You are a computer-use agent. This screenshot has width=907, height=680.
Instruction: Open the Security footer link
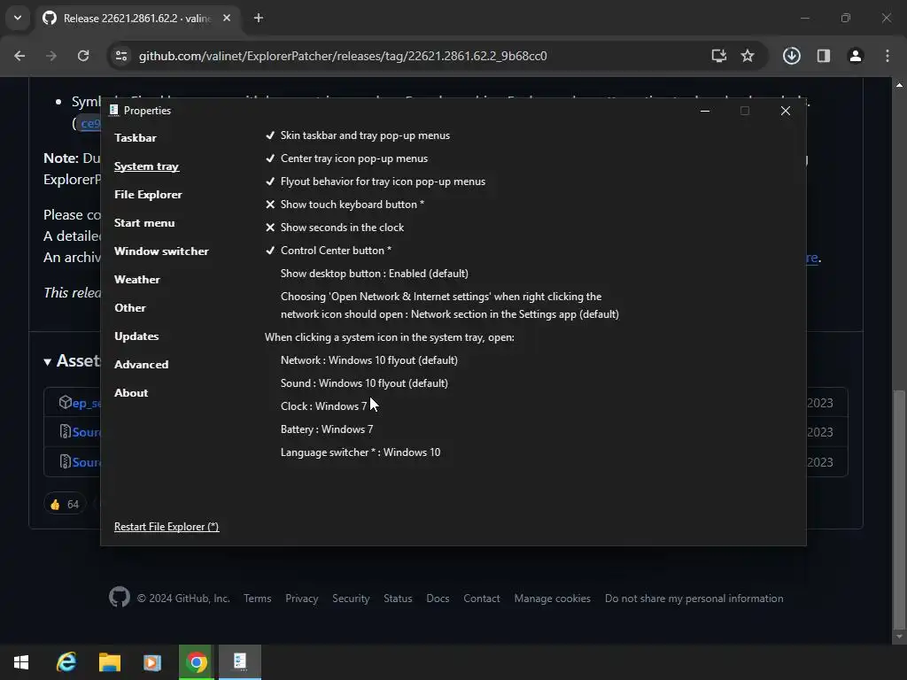pyautogui.click(x=351, y=599)
